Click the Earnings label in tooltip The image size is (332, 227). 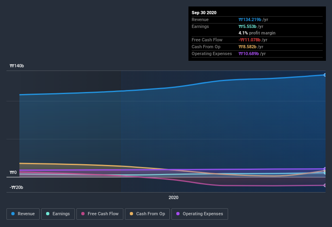tap(200, 26)
